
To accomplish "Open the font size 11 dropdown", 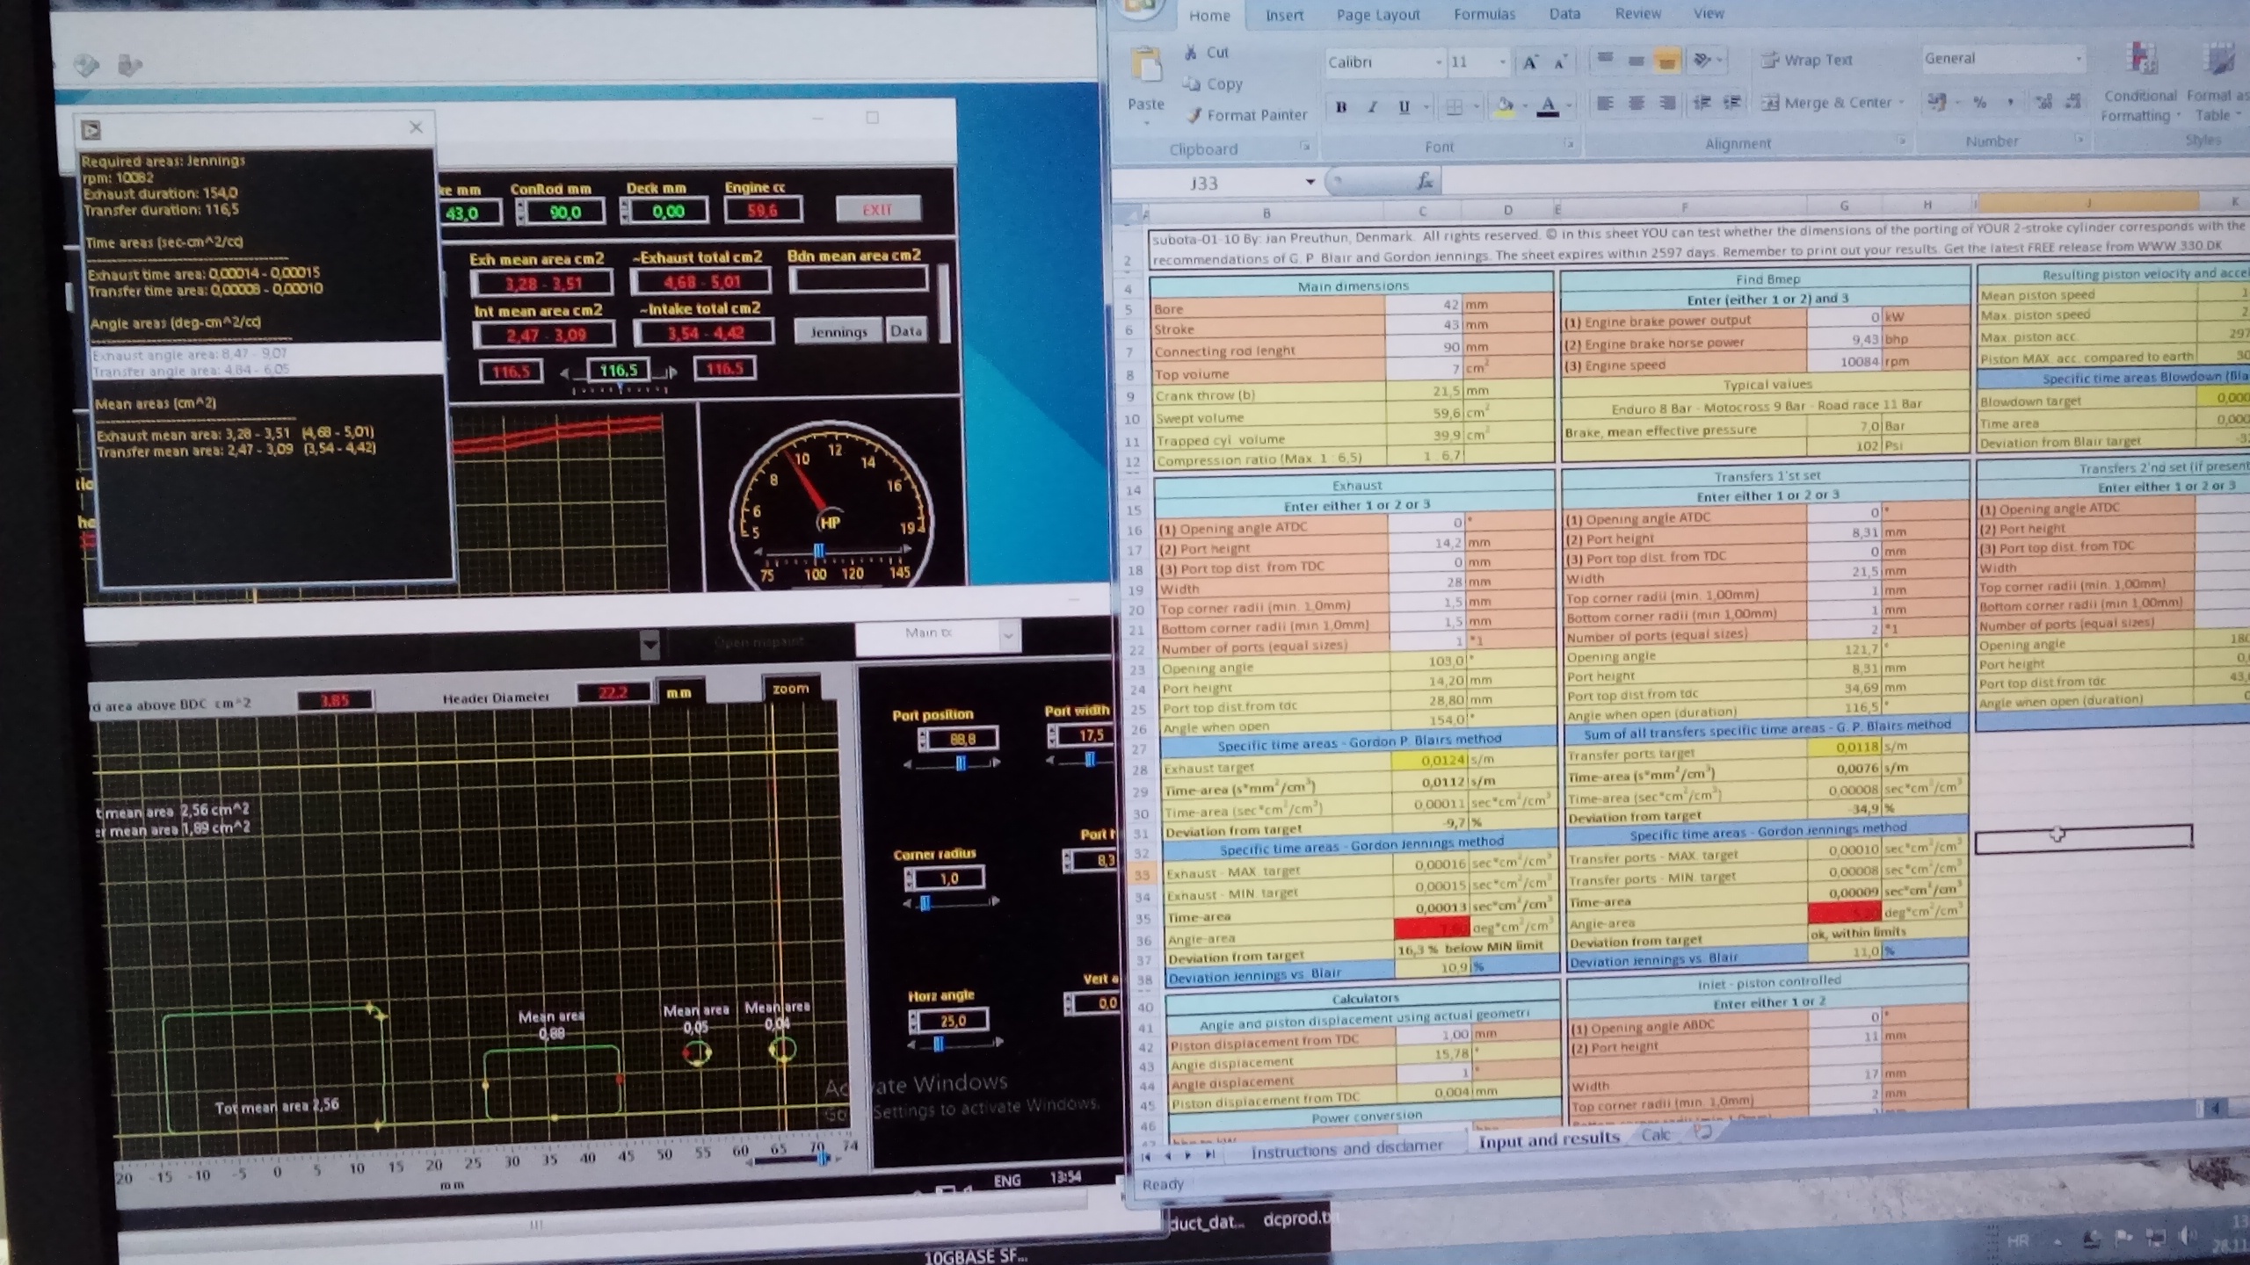I will point(1502,61).
